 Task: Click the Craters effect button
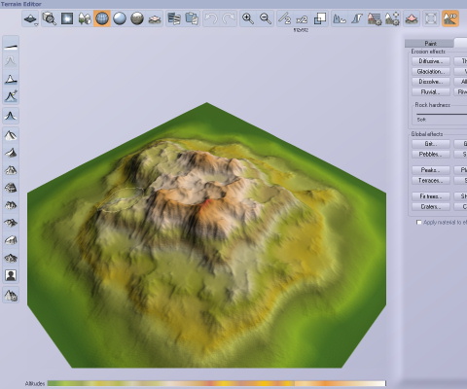431,206
